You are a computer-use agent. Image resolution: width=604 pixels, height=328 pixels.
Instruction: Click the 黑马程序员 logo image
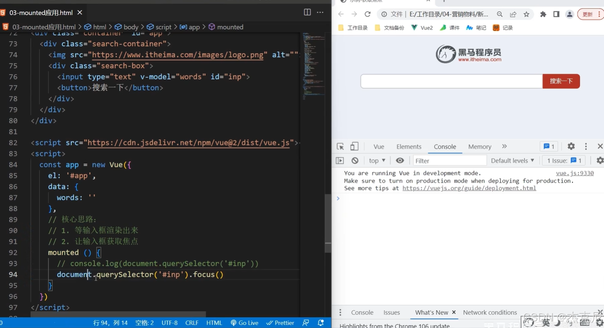(x=468, y=54)
